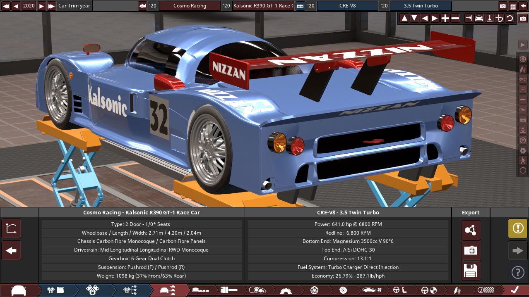Click the large right arrow next button
The height and width of the screenshot is (297, 529).
(518, 250)
